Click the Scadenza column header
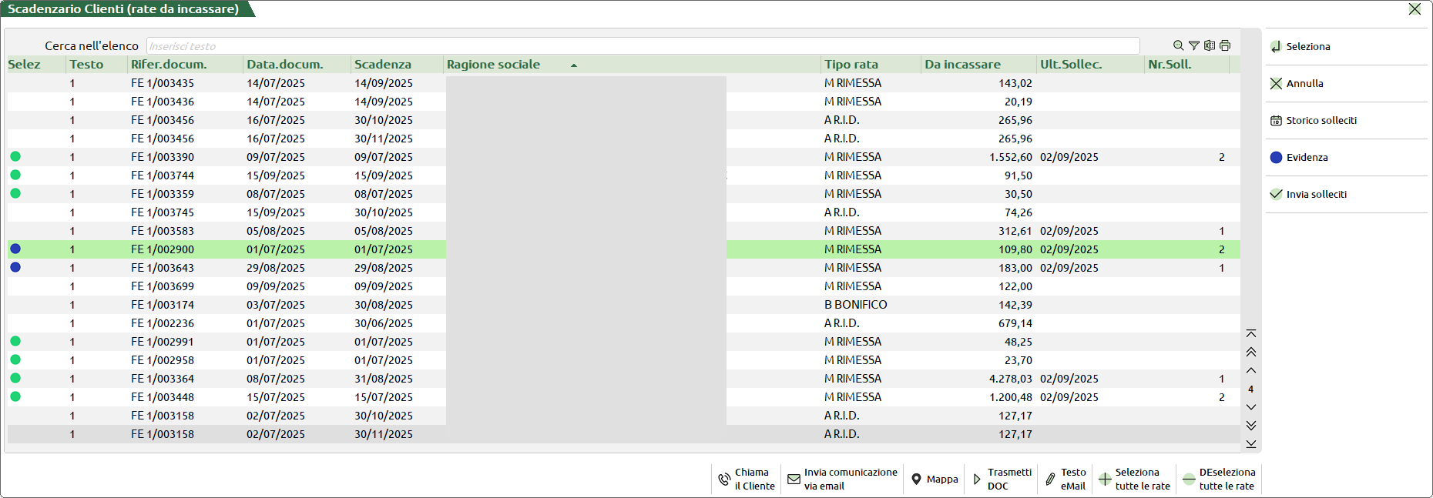This screenshot has width=1433, height=498. coord(383,65)
